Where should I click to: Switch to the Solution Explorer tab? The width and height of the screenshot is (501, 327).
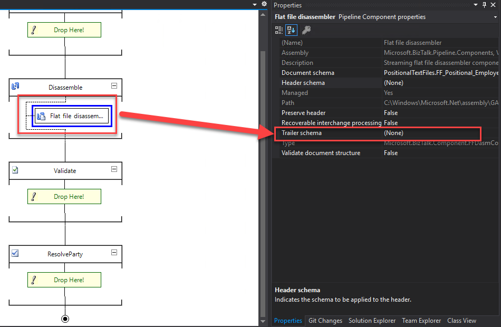[372, 321]
